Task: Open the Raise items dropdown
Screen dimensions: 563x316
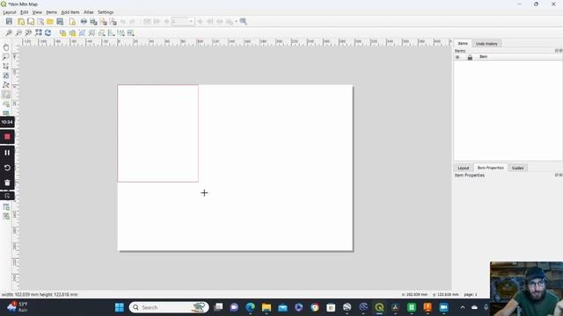Action: click(x=102, y=33)
